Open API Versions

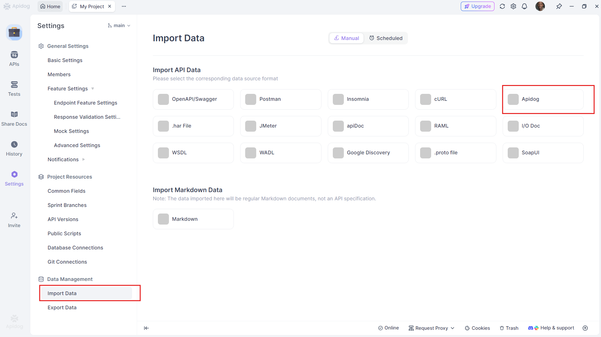pyautogui.click(x=63, y=219)
